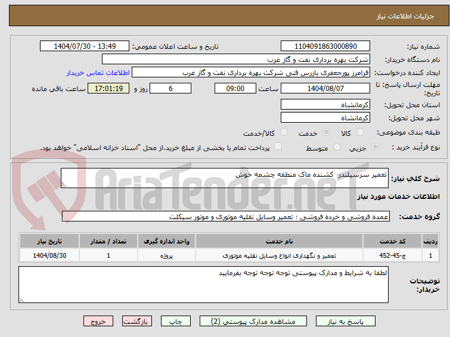Click the announcement date field 1404/07/30 - 13:49
The image size is (450, 337).
[85, 46]
